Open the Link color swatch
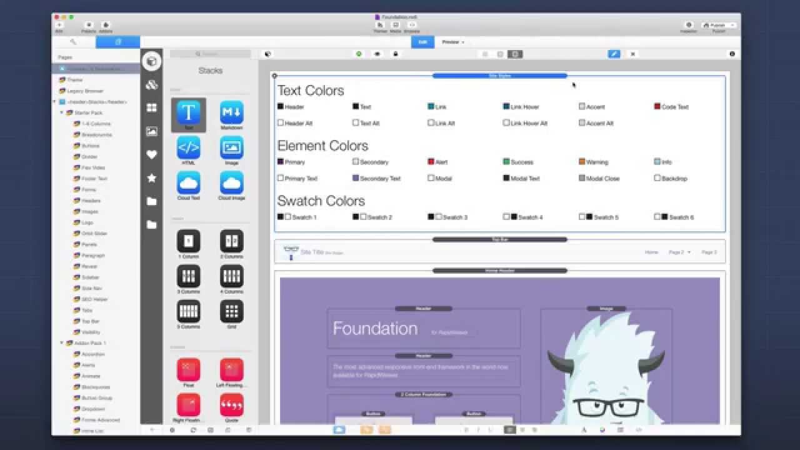This screenshot has width=800, height=450. pos(431,106)
